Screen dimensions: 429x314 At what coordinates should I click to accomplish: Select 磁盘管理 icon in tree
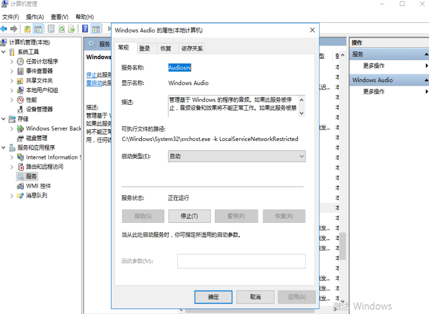20,138
